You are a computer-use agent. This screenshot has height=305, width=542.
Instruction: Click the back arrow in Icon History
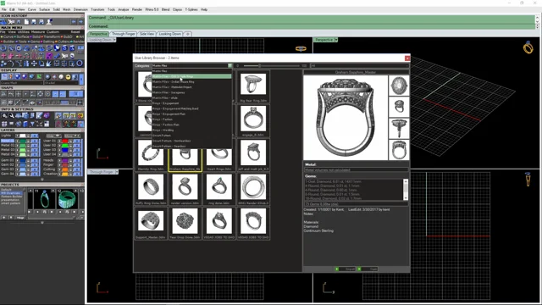(74, 21)
